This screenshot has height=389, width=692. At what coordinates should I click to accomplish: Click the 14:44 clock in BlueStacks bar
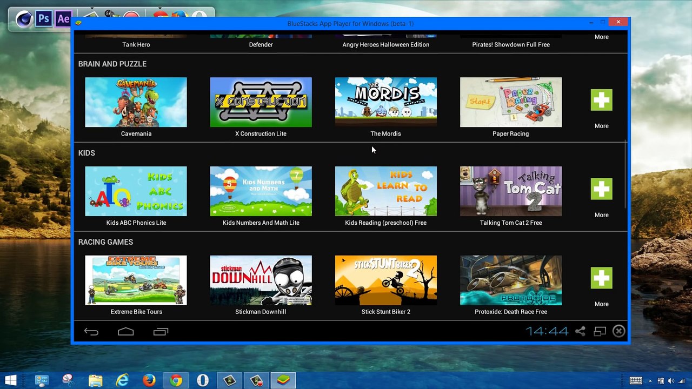click(547, 331)
